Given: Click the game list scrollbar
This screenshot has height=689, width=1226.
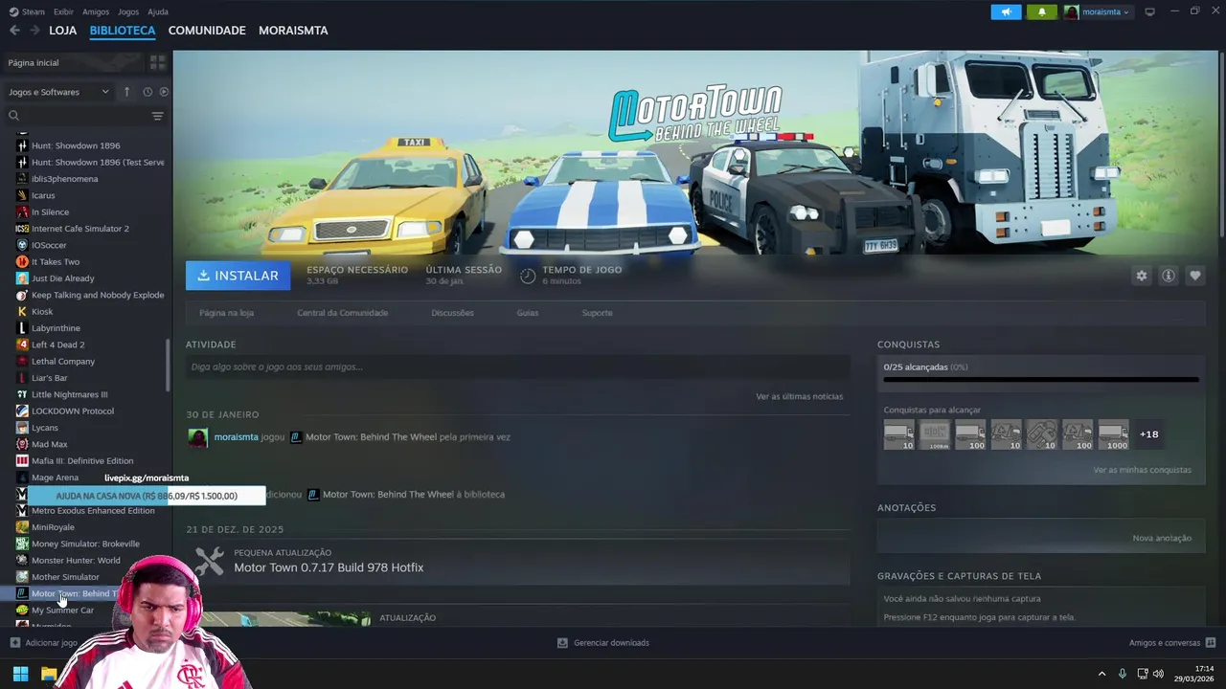Looking at the screenshot, I should click(169, 365).
